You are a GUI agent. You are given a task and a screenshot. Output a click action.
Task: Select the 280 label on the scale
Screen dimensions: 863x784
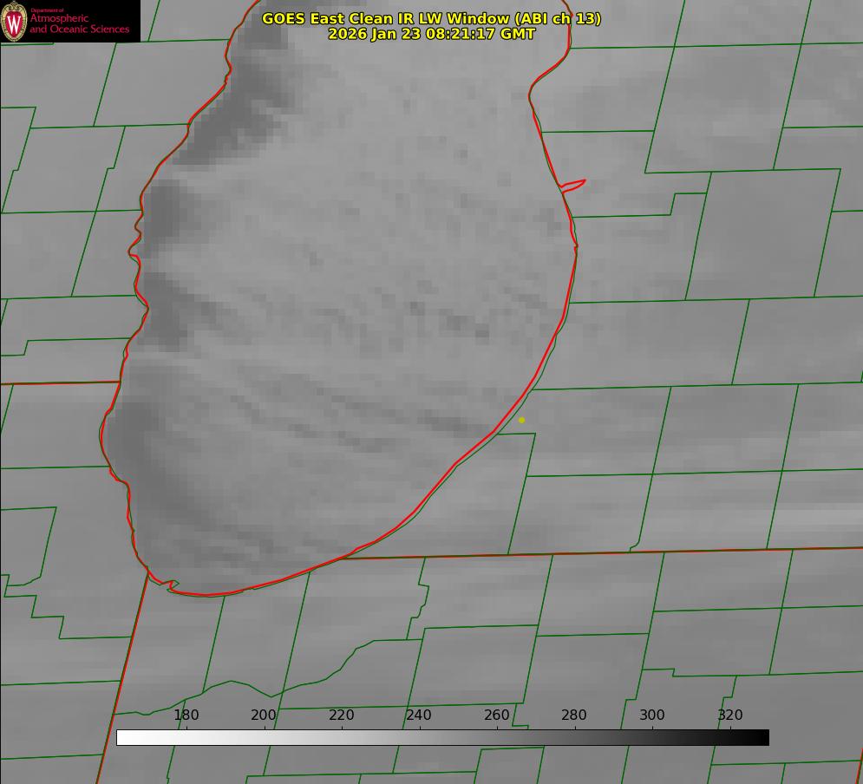coord(574,715)
